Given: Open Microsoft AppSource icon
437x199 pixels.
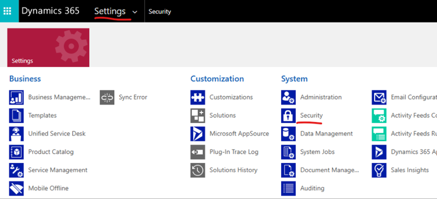Looking at the screenshot, I should tap(198, 134).
